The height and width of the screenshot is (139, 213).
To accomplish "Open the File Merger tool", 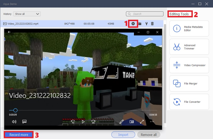I will point(189,84).
